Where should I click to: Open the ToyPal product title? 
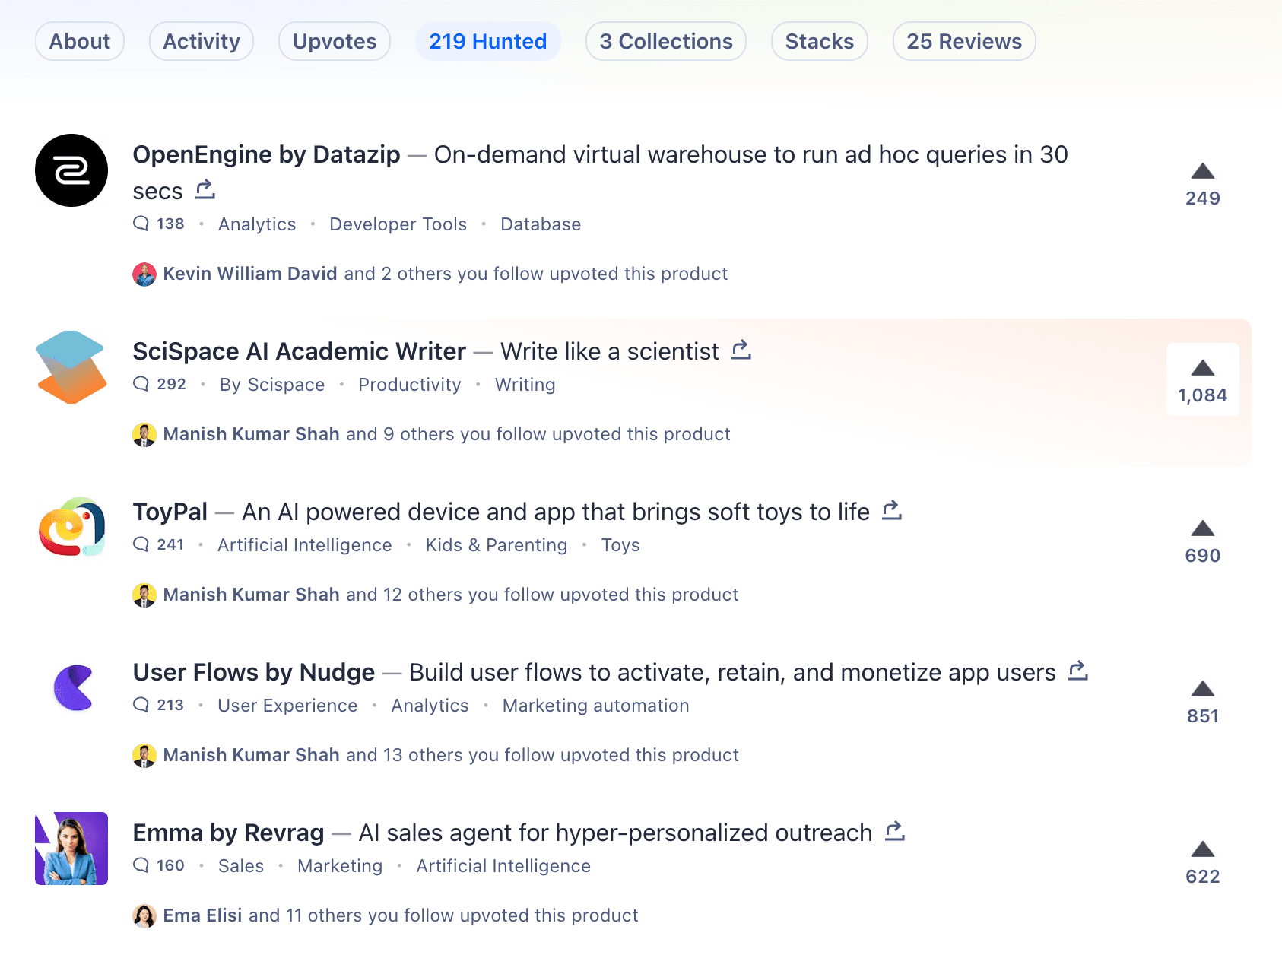click(170, 512)
